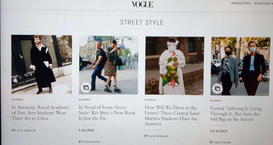Viewport: 273px width, 145px height.
Task: Open gallery icon on suits street photo
Action: pyautogui.click(x=217, y=88)
